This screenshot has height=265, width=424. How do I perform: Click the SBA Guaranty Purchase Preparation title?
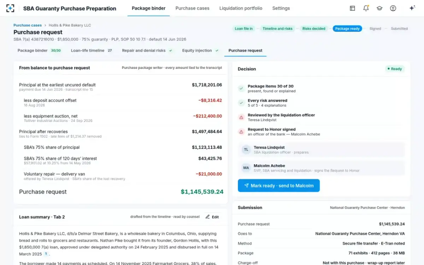70,8
